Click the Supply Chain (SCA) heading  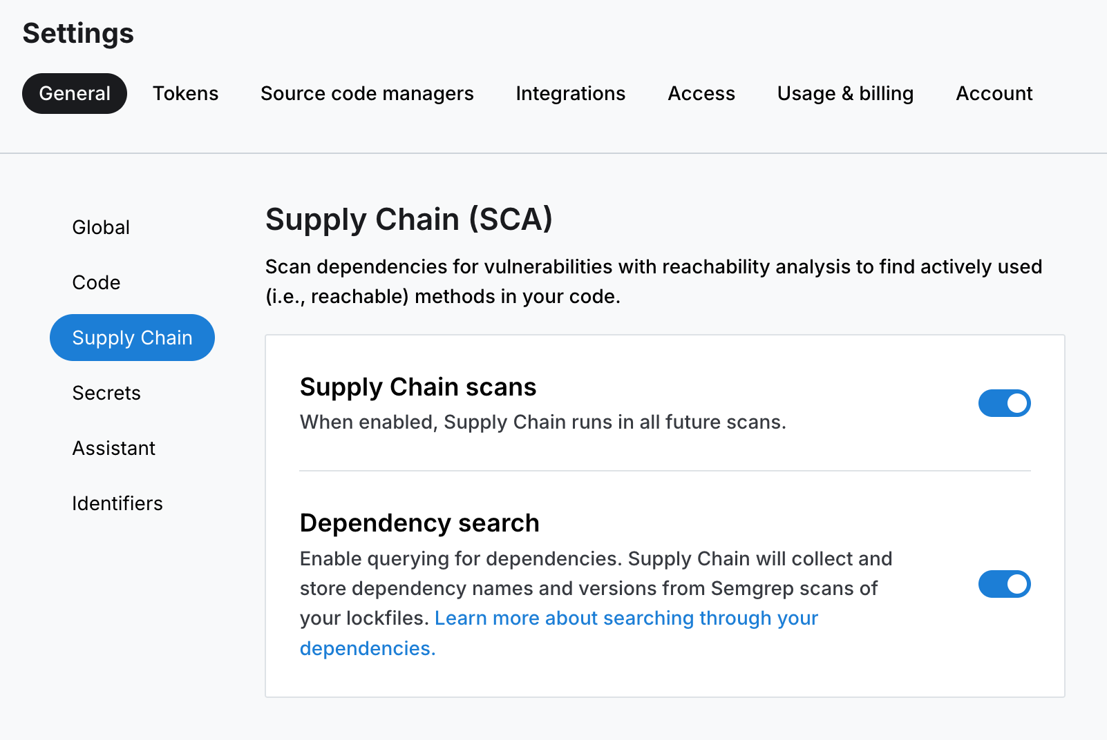point(409,220)
